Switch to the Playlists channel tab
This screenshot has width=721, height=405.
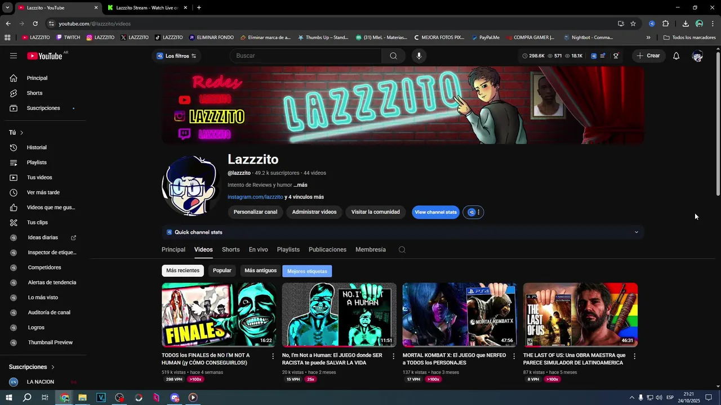288,250
